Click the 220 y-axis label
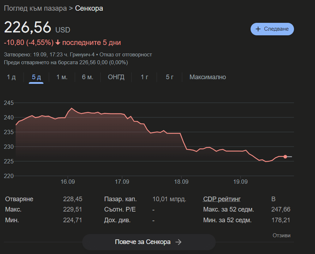 [x=9, y=176]
